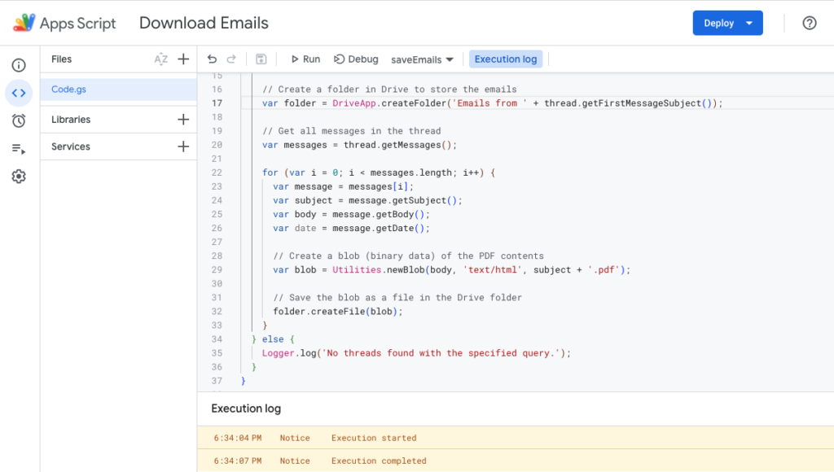834x472 pixels.
Task: Open the Overview info icon in sidebar
Action: coord(19,65)
